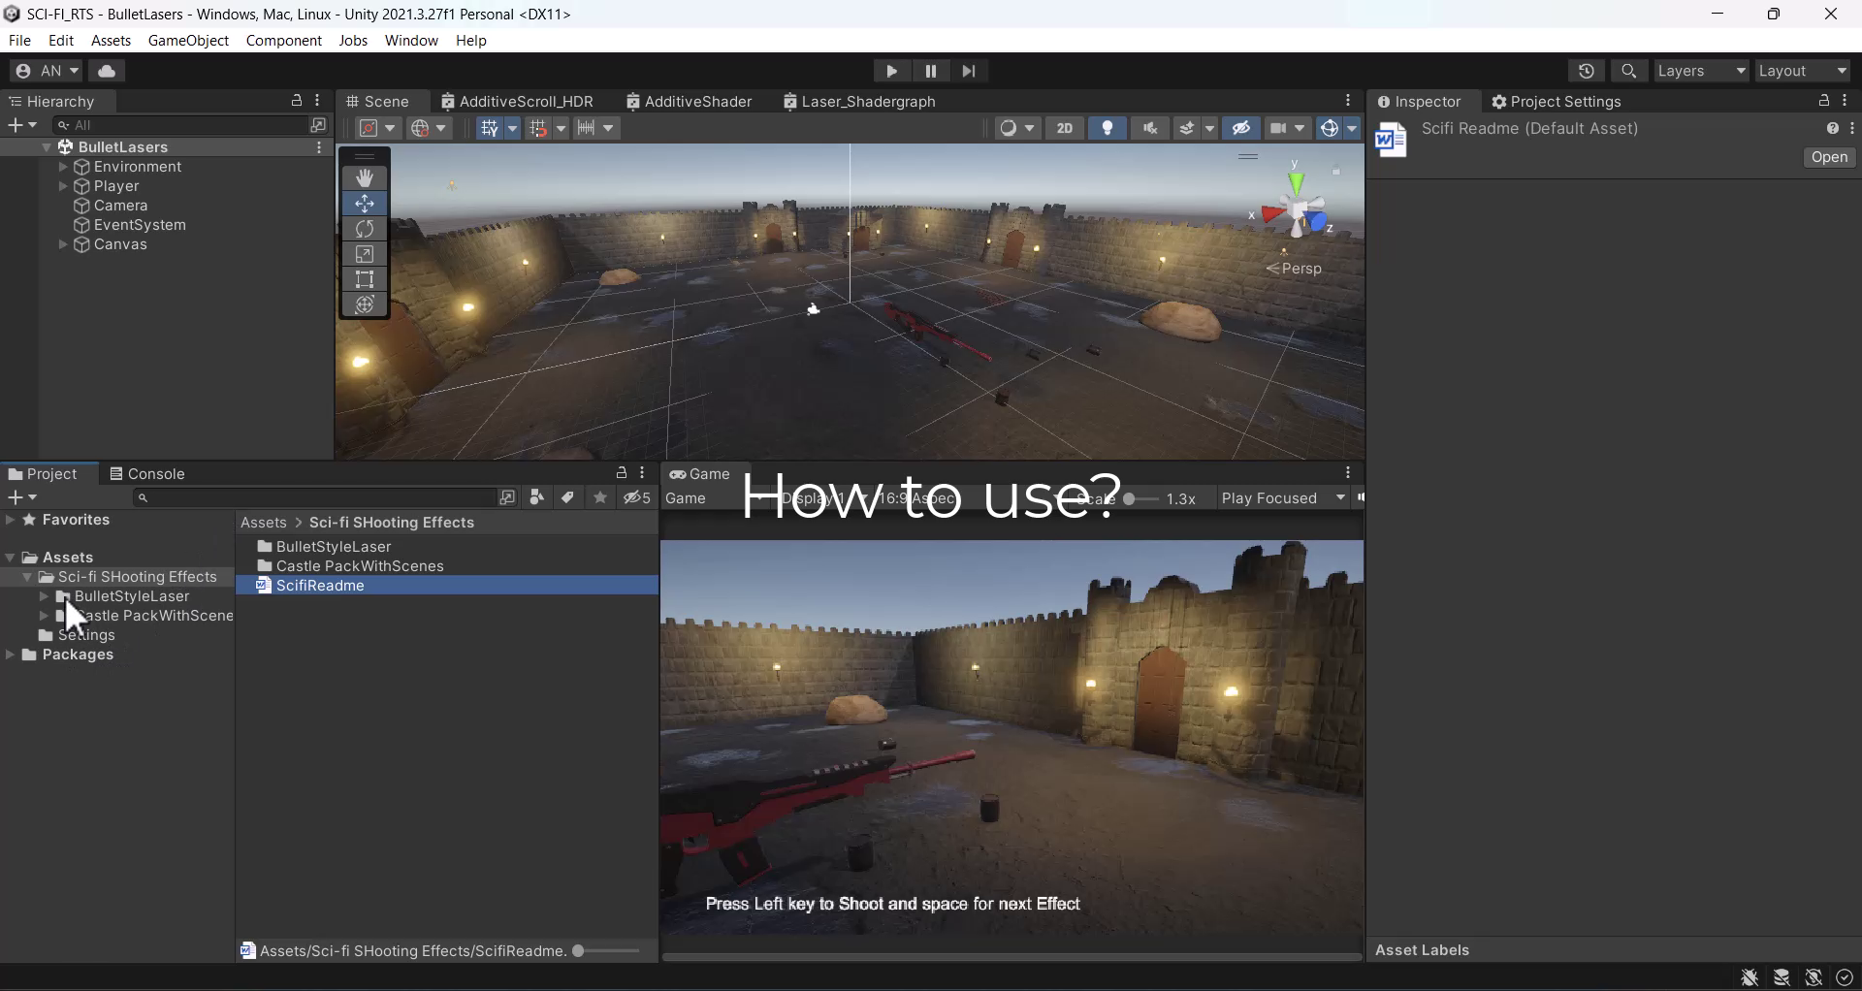The image size is (1862, 991).
Task: Toggle scene lighting bulb
Action: 1108,128
